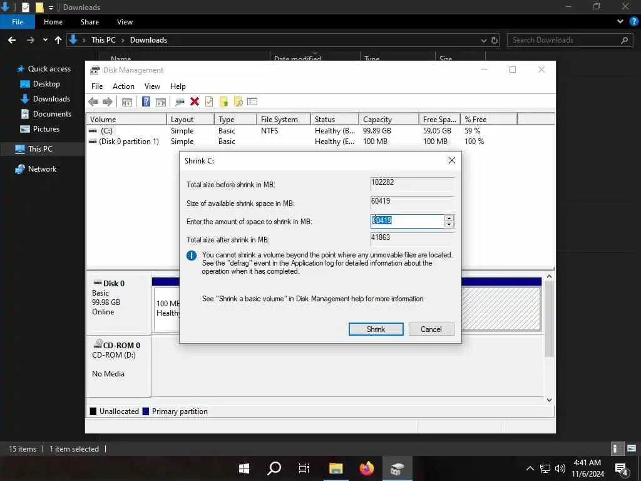Click the Properties checkmark page toolbar icon

[x=209, y=101]
